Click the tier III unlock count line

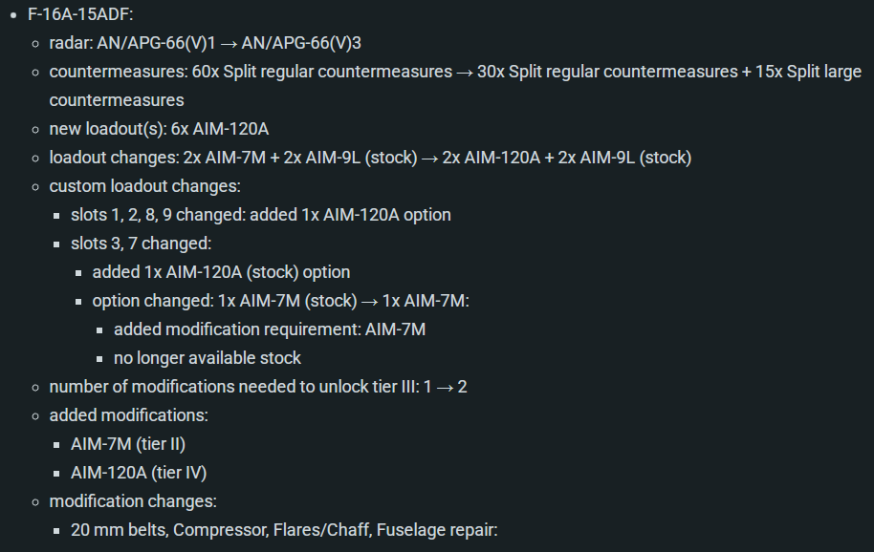click(x=258, y=388)
